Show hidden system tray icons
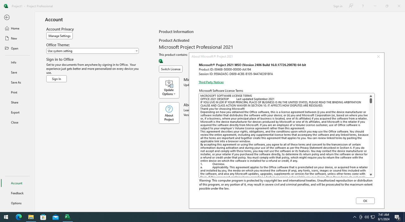 [x=355, y=217]
